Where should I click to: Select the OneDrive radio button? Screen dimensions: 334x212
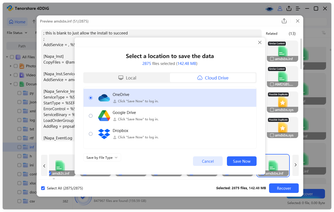[91, 98]
